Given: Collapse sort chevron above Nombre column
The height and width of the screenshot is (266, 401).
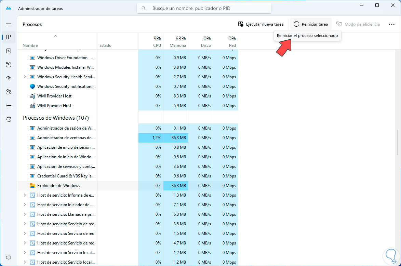Looking at the screenshot, I should point(55,36).
